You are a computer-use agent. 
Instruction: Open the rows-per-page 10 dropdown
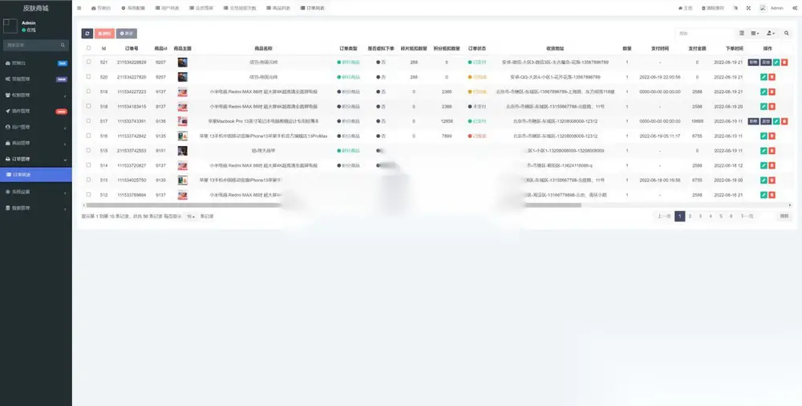tap(191, 217)
